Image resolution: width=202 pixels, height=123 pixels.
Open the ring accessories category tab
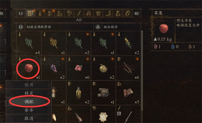coord(128,13)
